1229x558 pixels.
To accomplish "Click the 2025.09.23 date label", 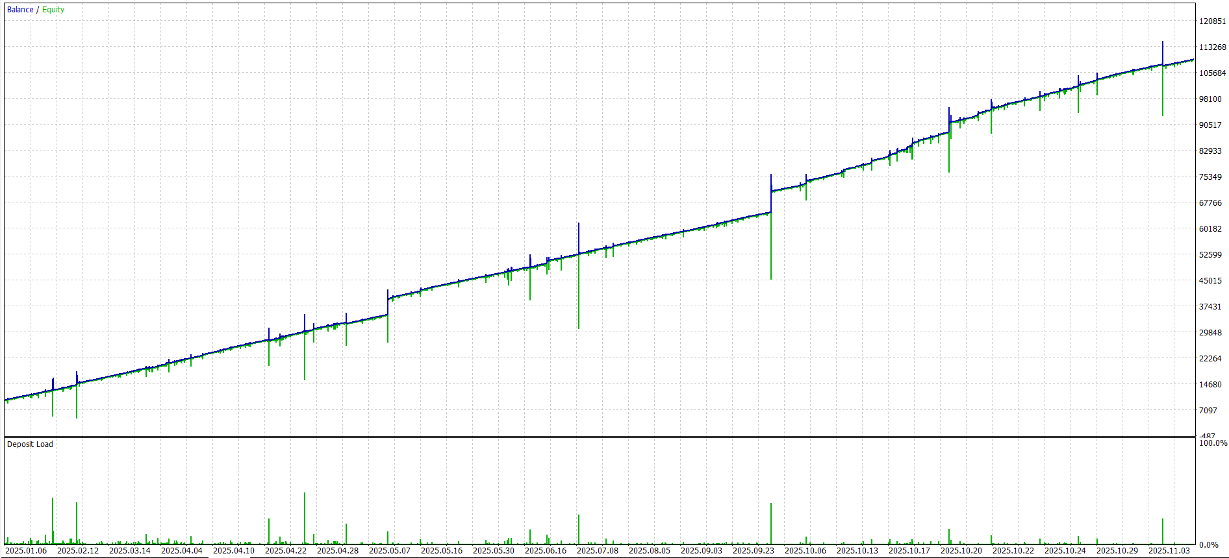I will [754, 551].
